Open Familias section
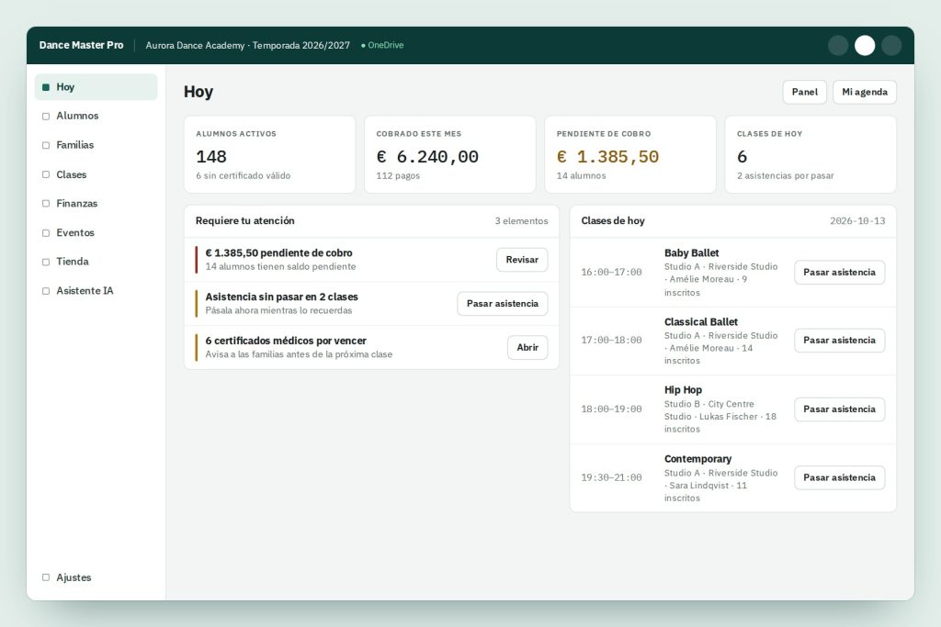941x627 pixels. tap(96, 145)
